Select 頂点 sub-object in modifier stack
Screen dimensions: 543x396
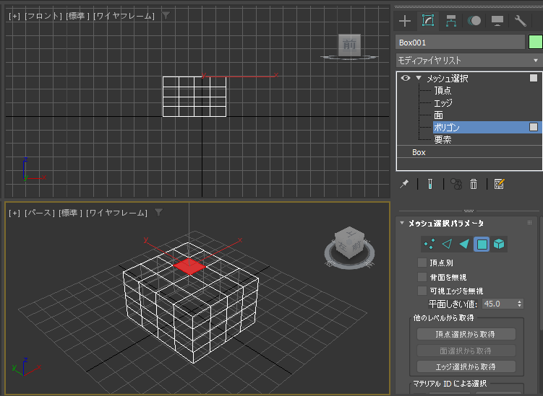442,91
